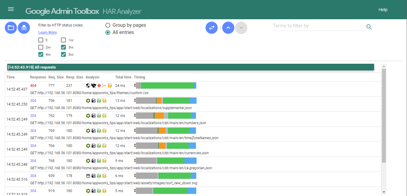407x196 pixels.
Task: Click the globe icon in custom.css row
Action: (88, 86)
